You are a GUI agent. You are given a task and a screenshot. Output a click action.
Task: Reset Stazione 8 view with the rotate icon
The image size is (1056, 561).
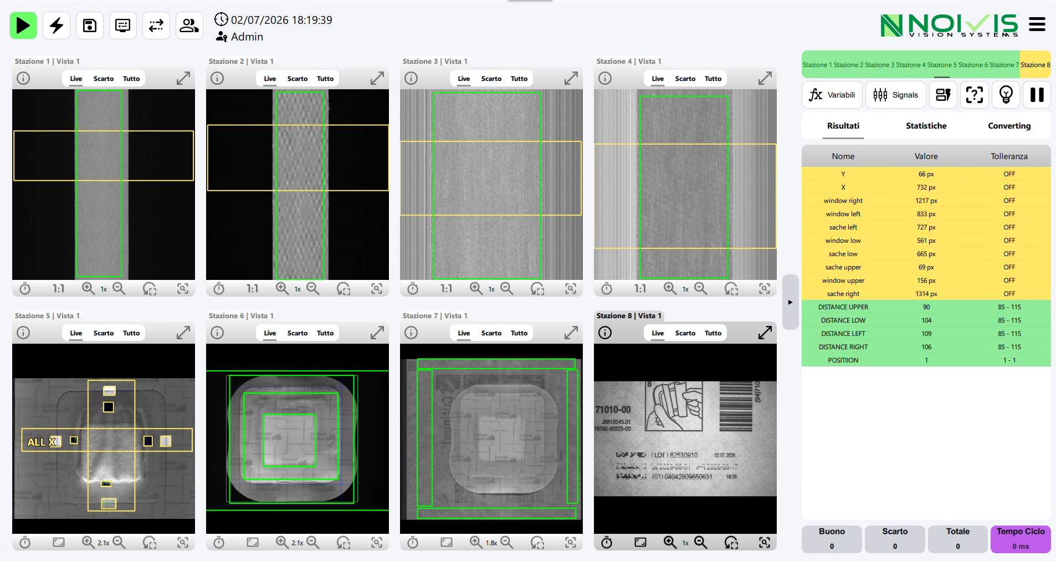[731, 542]
